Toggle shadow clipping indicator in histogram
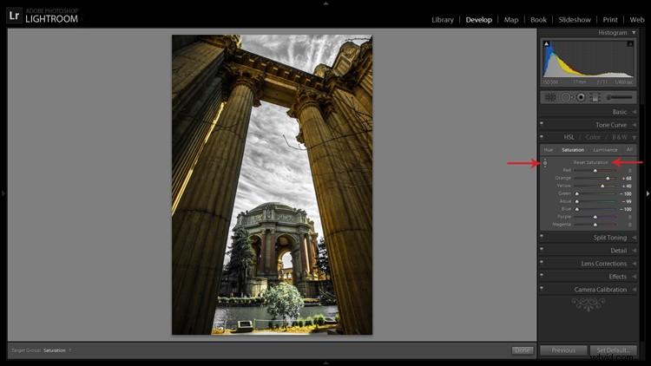This screenshot has height=366, width=651. pyautogui.click(x=546, y=43)
